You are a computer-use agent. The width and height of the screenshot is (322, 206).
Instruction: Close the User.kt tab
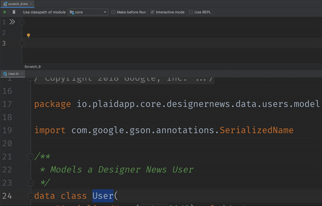click(22, 73)
